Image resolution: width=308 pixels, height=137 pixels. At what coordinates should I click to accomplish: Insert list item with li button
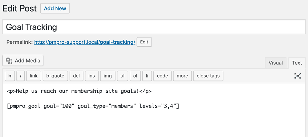pos(147,76)
